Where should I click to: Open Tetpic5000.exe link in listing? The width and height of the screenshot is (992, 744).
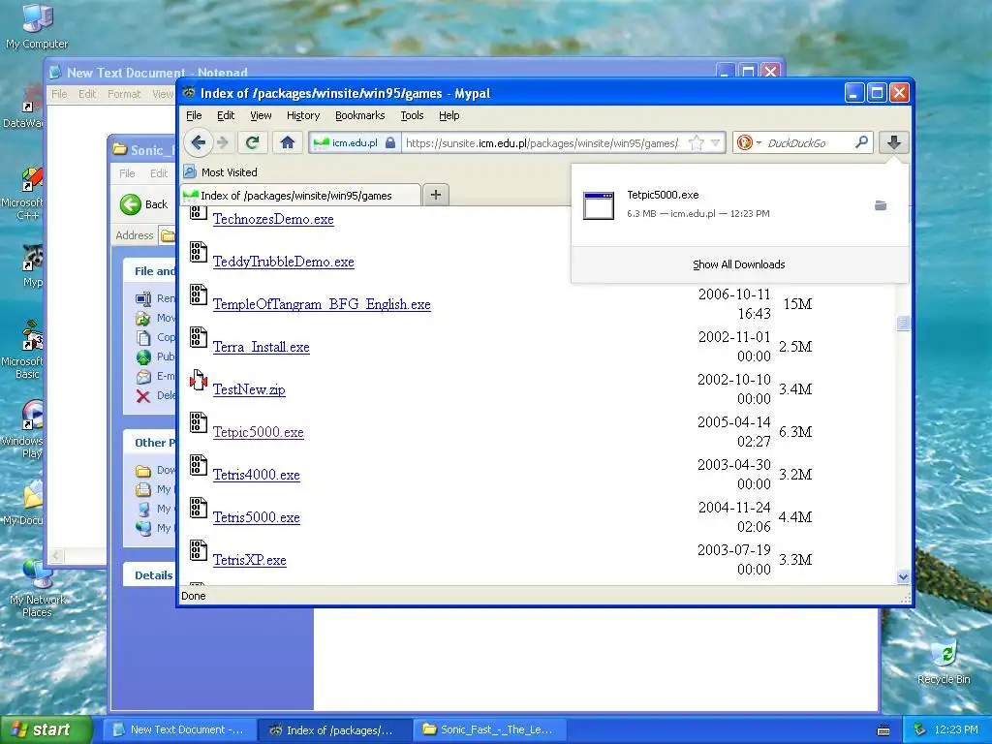(258, 431)
